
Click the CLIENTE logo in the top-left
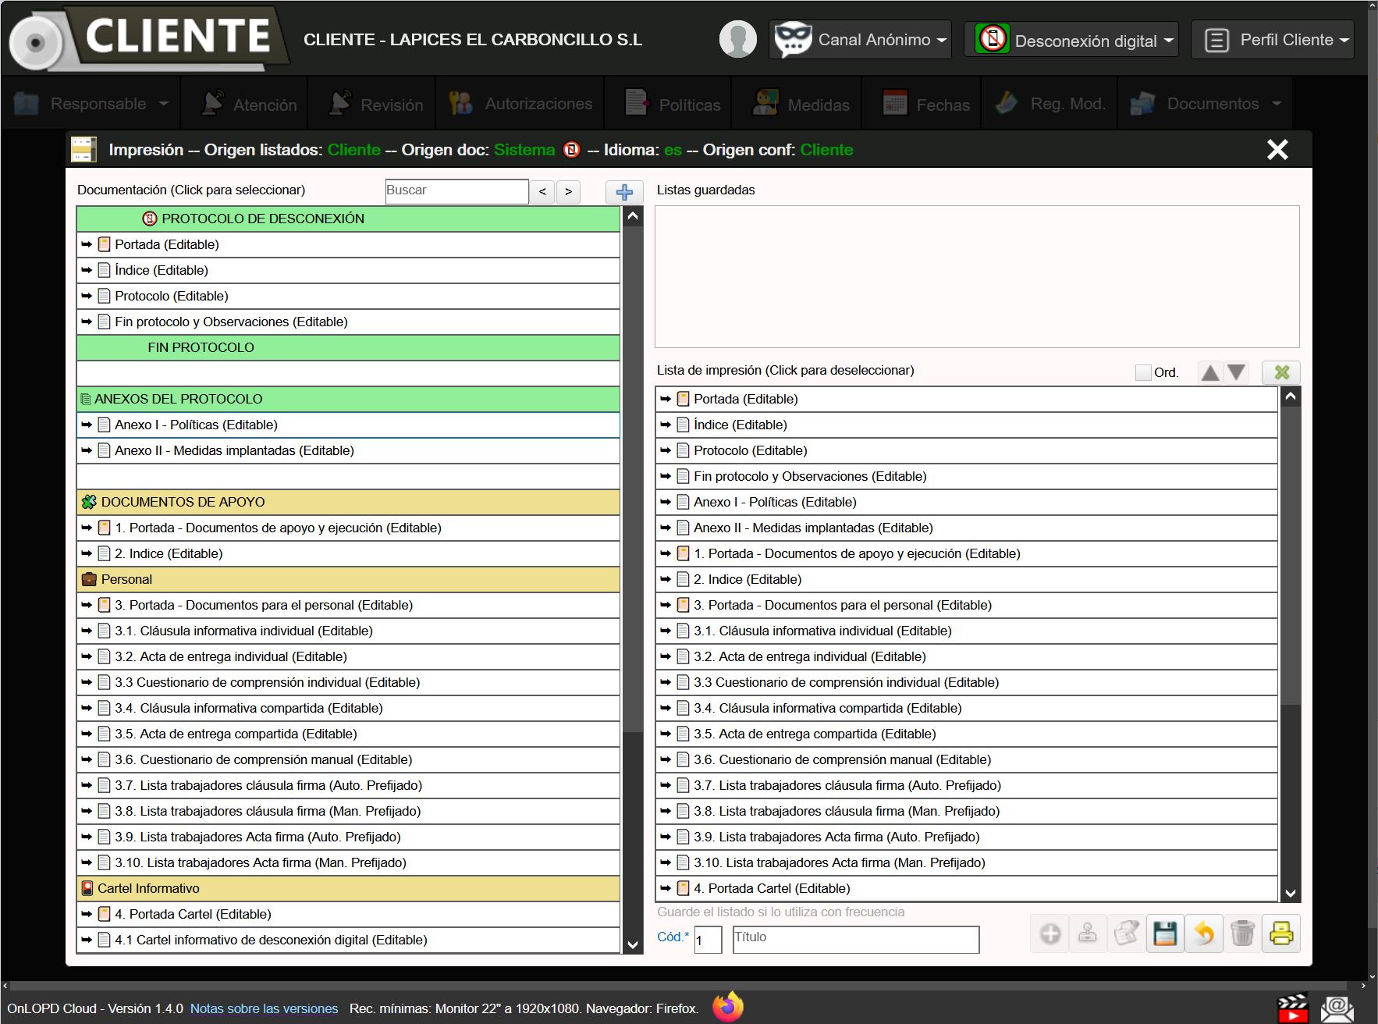148,38
